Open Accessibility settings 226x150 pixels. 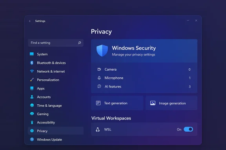coord(56,122)
